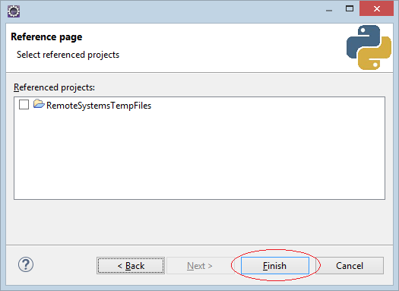Open the Eclipse system menu icon
Viewport: 399px width, 291px height.
pos(14,11)
